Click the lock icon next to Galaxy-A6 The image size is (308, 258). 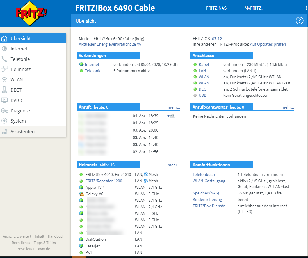click(81, 194)
